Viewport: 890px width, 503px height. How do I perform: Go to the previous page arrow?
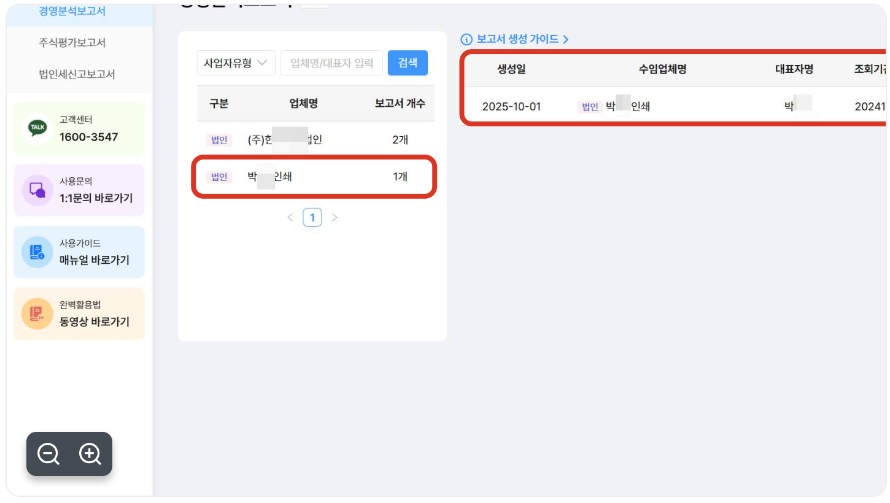click(x=290, y=217)
